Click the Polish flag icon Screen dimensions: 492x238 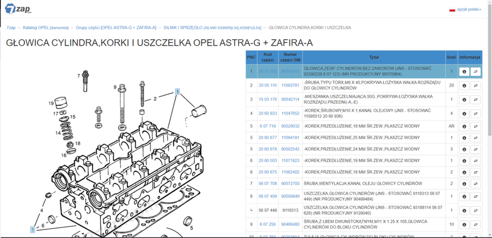tap(452, 10)
